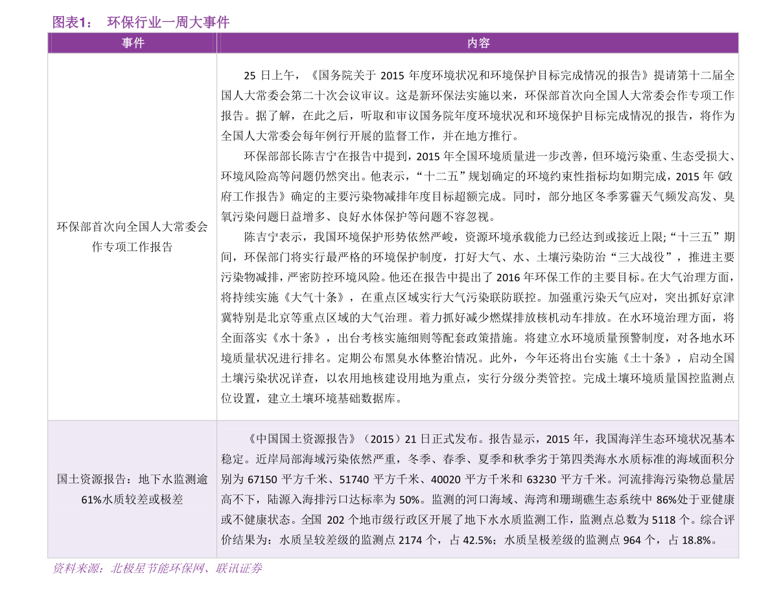Select the 国土资源报告 event title cell
The height and width of the screenshot is (589, 772).
132,489
